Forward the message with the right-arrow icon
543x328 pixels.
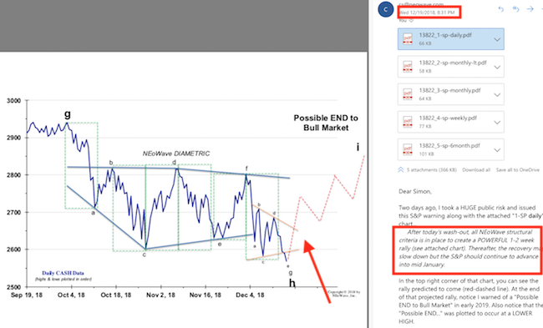click(x=530, y=9)
